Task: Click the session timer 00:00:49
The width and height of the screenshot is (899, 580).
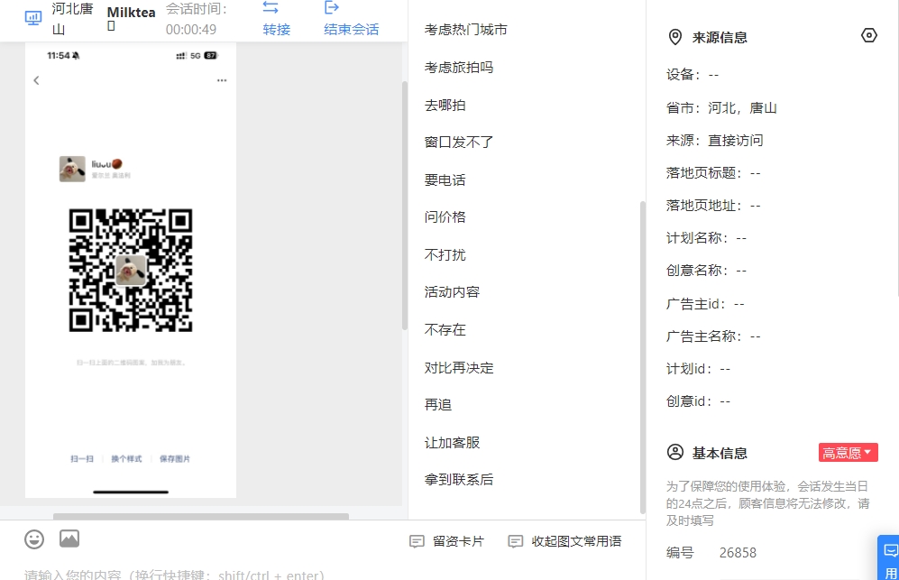Action: tap(191, 29)
